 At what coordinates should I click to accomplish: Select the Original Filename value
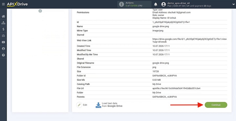click(x=161, y=63)
